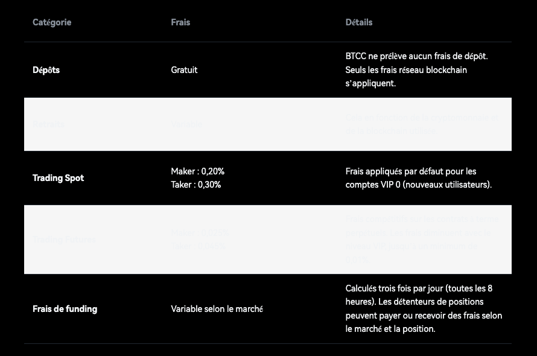Select the faint Retraits row label
Image resolution: width=537 pixels, height=356 pixels.
coord(48,124)
